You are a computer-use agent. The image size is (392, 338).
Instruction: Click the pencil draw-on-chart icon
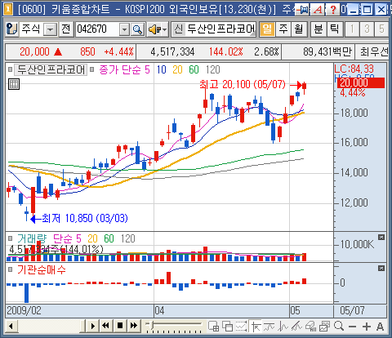[296, 326]
